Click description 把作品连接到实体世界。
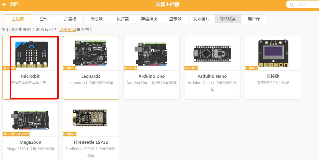The width and height of the screenshot is (319, 160). pos(30,83)
